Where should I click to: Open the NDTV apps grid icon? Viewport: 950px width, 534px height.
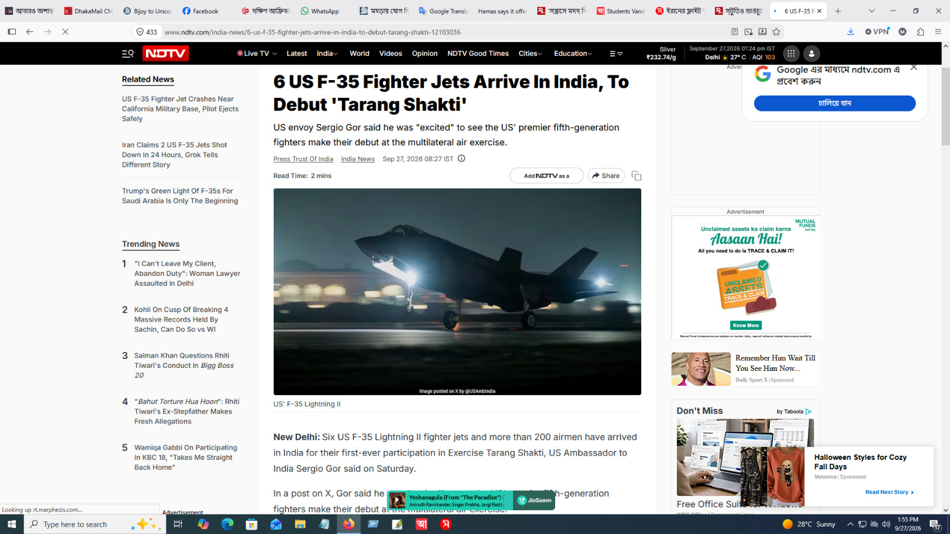(x=791, y=53)
